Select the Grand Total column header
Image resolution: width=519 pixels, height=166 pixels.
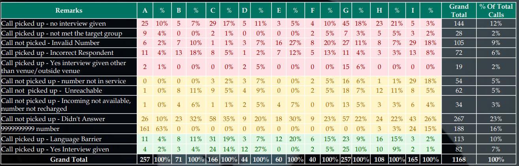[x=459, y=10]
